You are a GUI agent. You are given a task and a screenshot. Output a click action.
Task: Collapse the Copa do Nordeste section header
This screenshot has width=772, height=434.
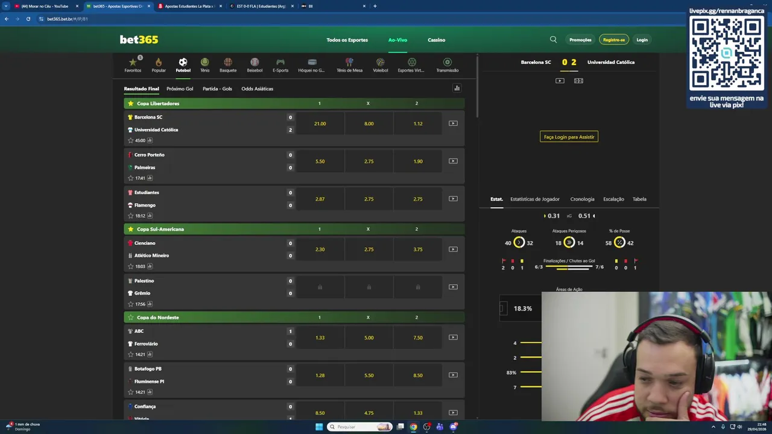[294, 318]
